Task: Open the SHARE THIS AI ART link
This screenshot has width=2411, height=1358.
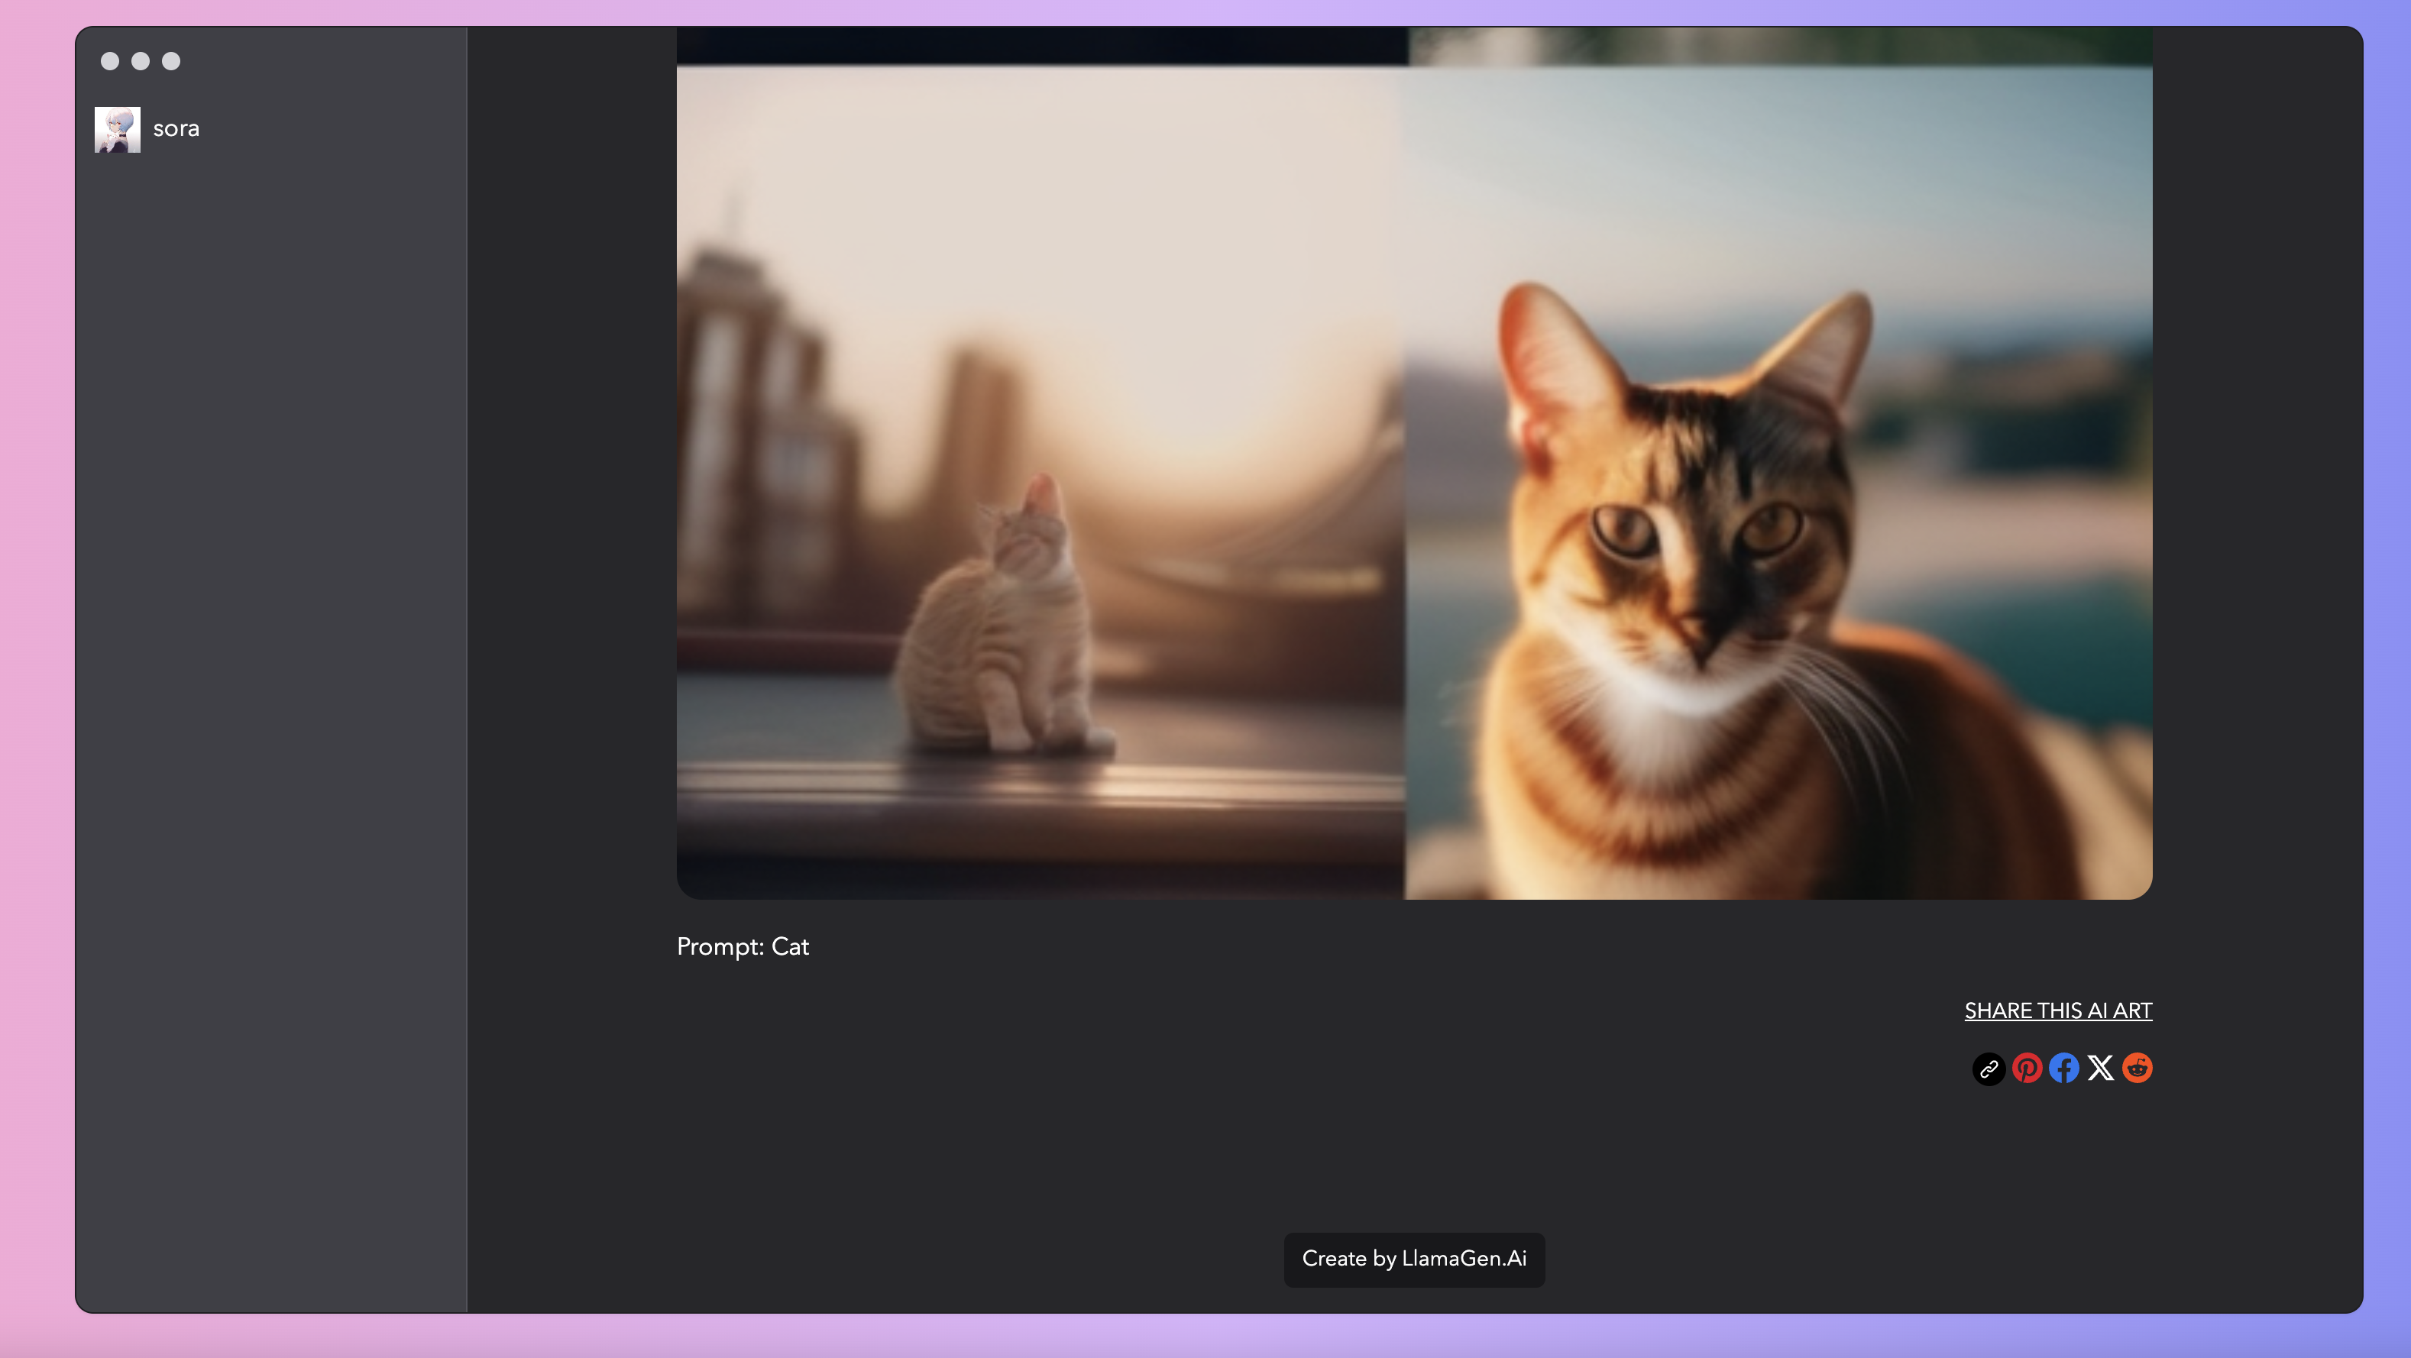Action: point(2057,1010)
